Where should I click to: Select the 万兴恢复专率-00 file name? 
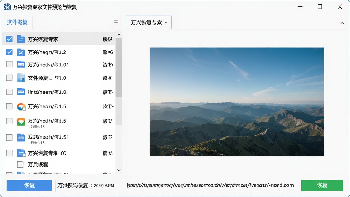[47, 153]
